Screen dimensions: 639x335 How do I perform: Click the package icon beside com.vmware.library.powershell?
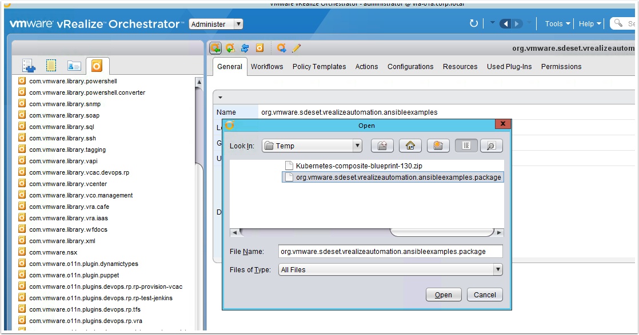[x=22, y=80]
